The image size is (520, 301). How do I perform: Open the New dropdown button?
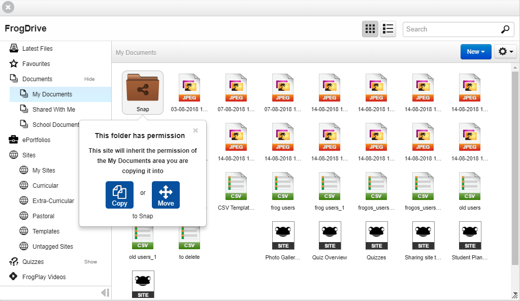476,52
